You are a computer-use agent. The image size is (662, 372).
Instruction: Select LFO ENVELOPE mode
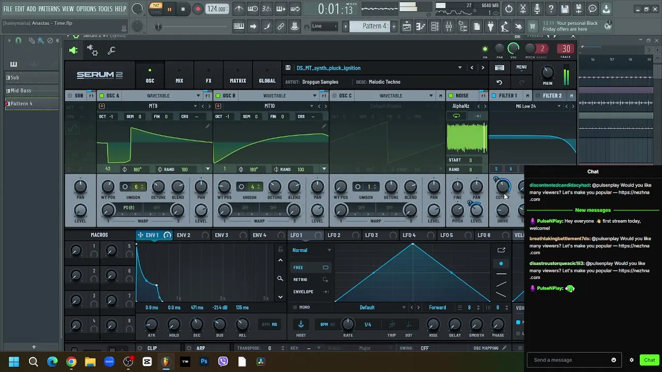[311, 292]
